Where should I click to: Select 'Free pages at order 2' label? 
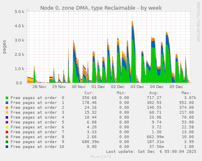pos(37,108)
